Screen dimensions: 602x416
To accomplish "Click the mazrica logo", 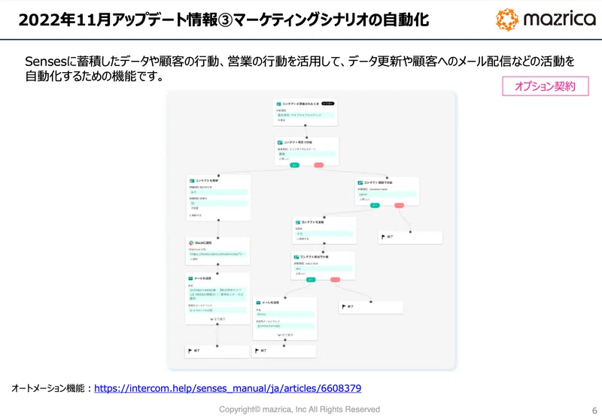I will [x=546, y=20].
